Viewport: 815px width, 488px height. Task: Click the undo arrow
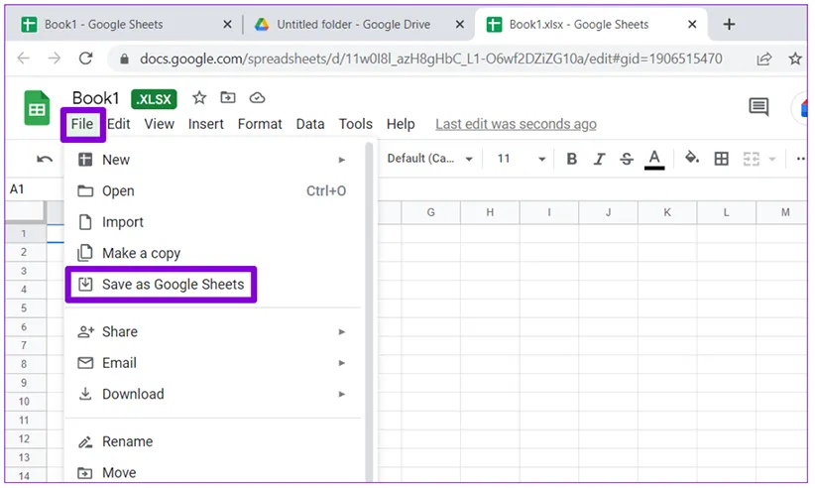click(45, 159)
